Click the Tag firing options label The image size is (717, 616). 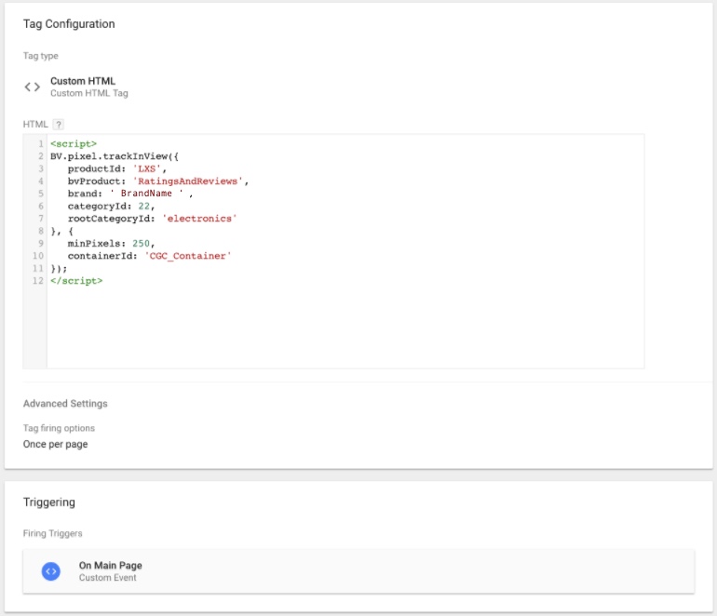(x=59, y=428)
